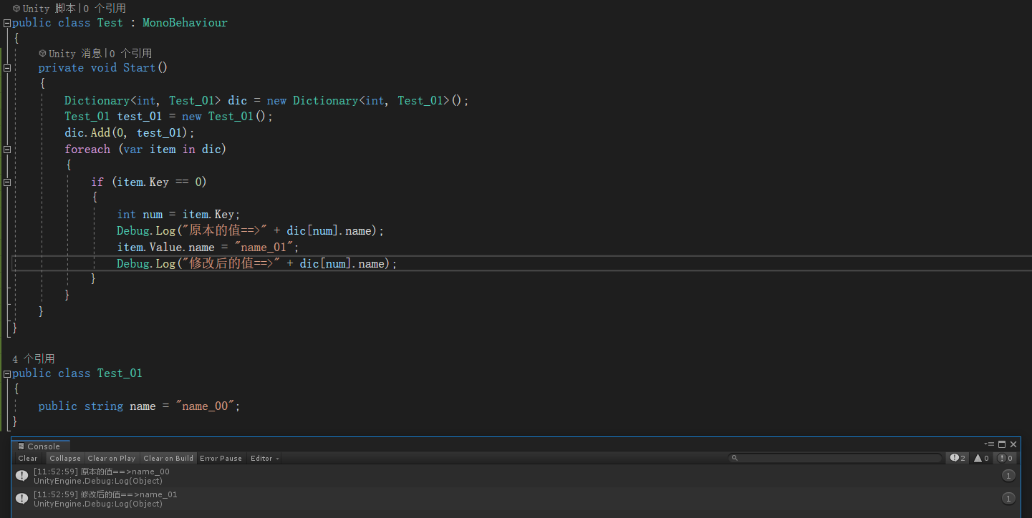Open the Editor dropdown in Console
1032x518 pixels.
[x=264, y=458]
